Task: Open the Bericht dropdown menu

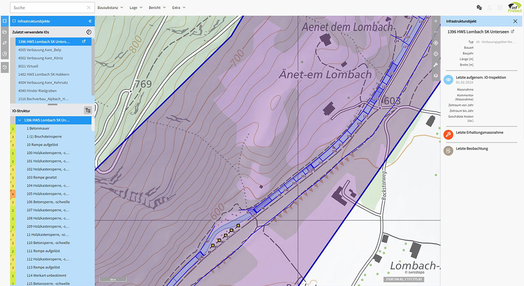Action: click(157, 7)
